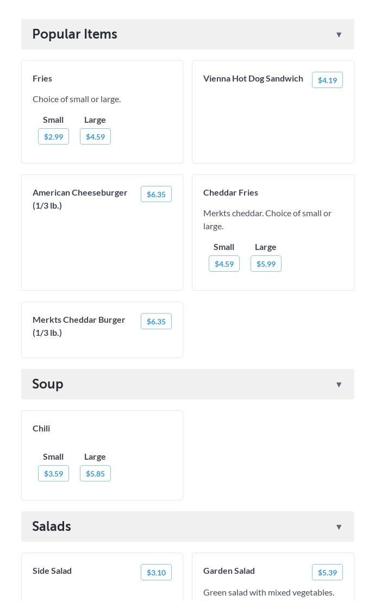The height and width of the screenshot is (601, 375).
Task: Select large Fries for $4.59
Action: (95, 136)
